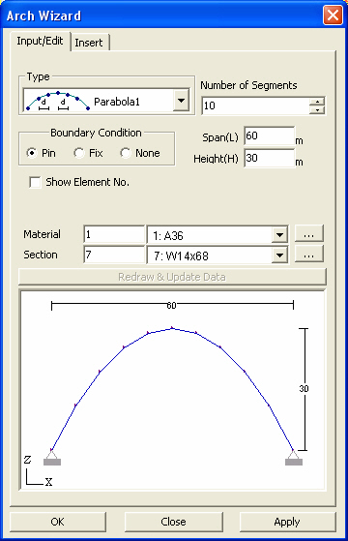Click the left pin support symbol in preview
Screen dimensions: 348x541
[52, 458]
